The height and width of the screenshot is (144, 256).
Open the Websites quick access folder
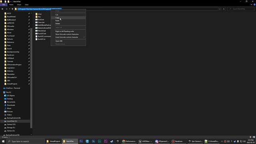click(10, 71)
